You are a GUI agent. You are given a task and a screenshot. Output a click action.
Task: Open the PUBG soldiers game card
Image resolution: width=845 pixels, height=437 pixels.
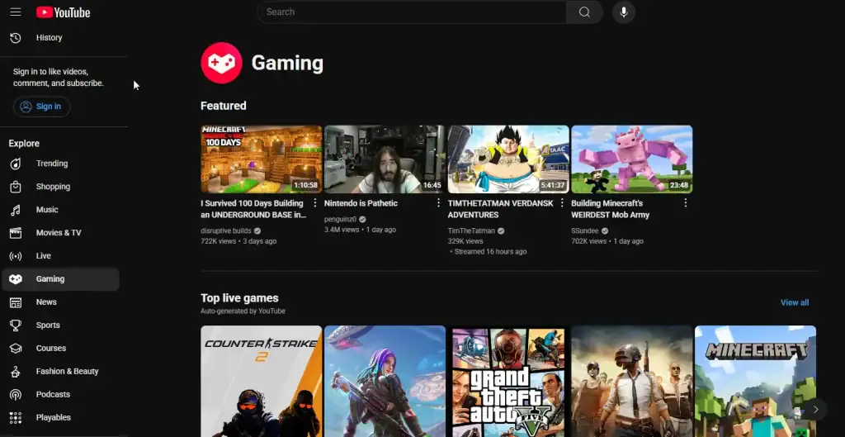pyautogui.click(x=631, y=381)
